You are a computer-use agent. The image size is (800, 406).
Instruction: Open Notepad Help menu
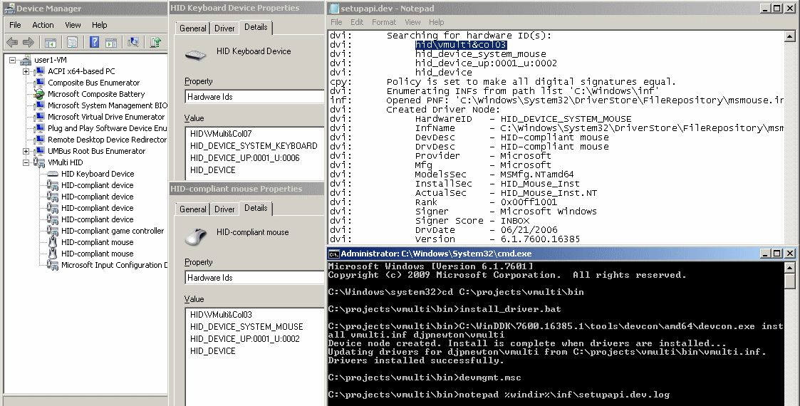[436, 22]
